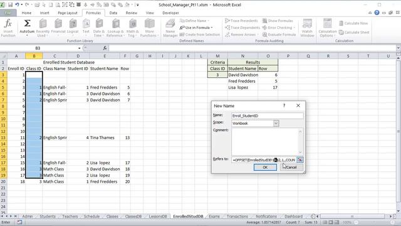Open the File tab
The width and height of the screenshot is (401, 226).
(x=8, y=13)
